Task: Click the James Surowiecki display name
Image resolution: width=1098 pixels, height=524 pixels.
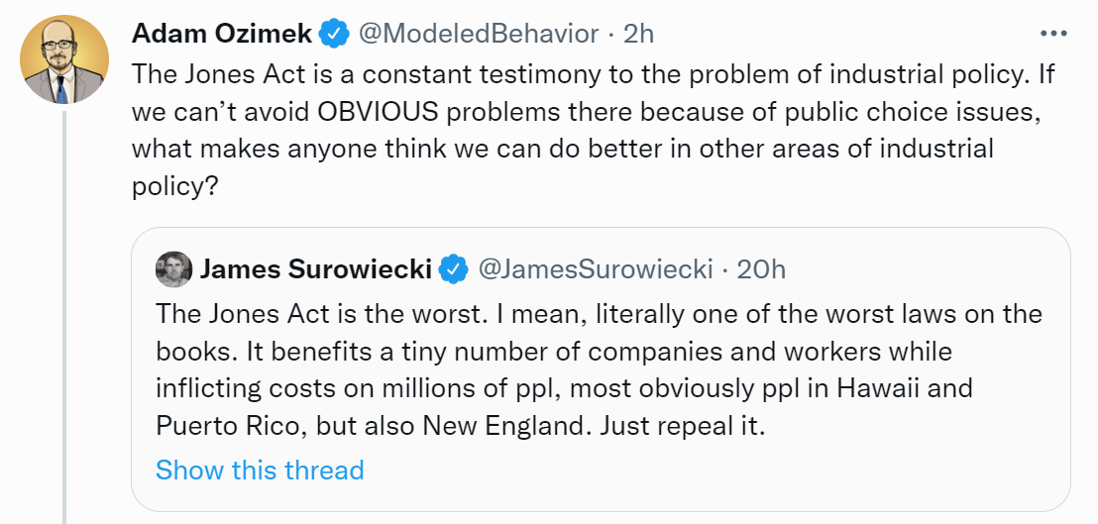Action: pos(316,268)
